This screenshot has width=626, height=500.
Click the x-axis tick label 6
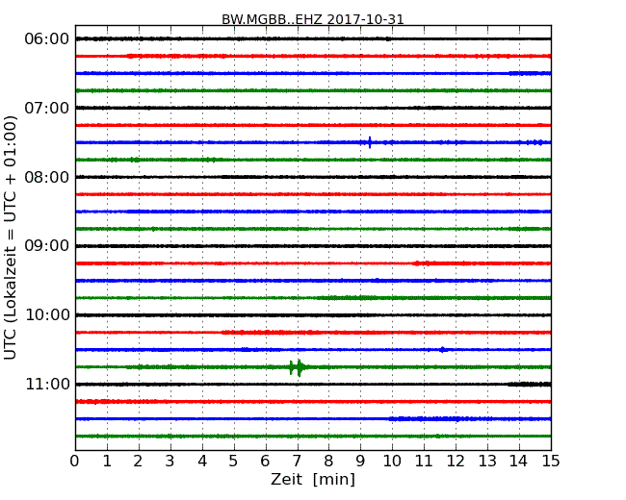click(x=265, y=462)
